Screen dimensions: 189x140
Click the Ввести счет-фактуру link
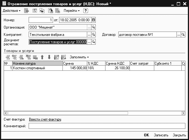point(45,119)
